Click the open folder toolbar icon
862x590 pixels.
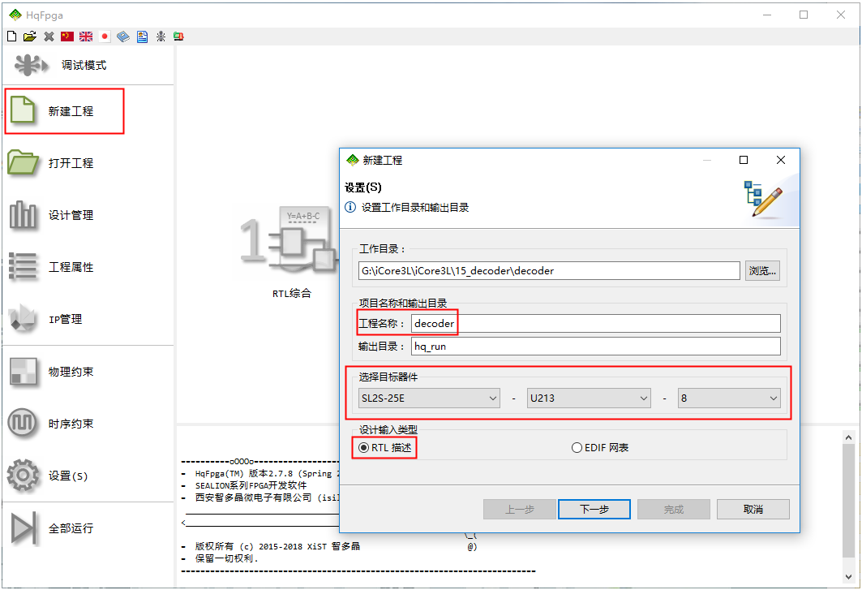(x=30, y=37)
